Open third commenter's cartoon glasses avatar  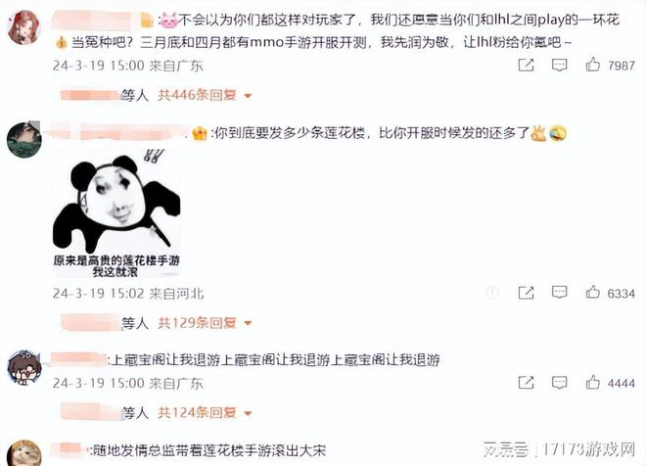pyautogui.click(x=24, y=367)
